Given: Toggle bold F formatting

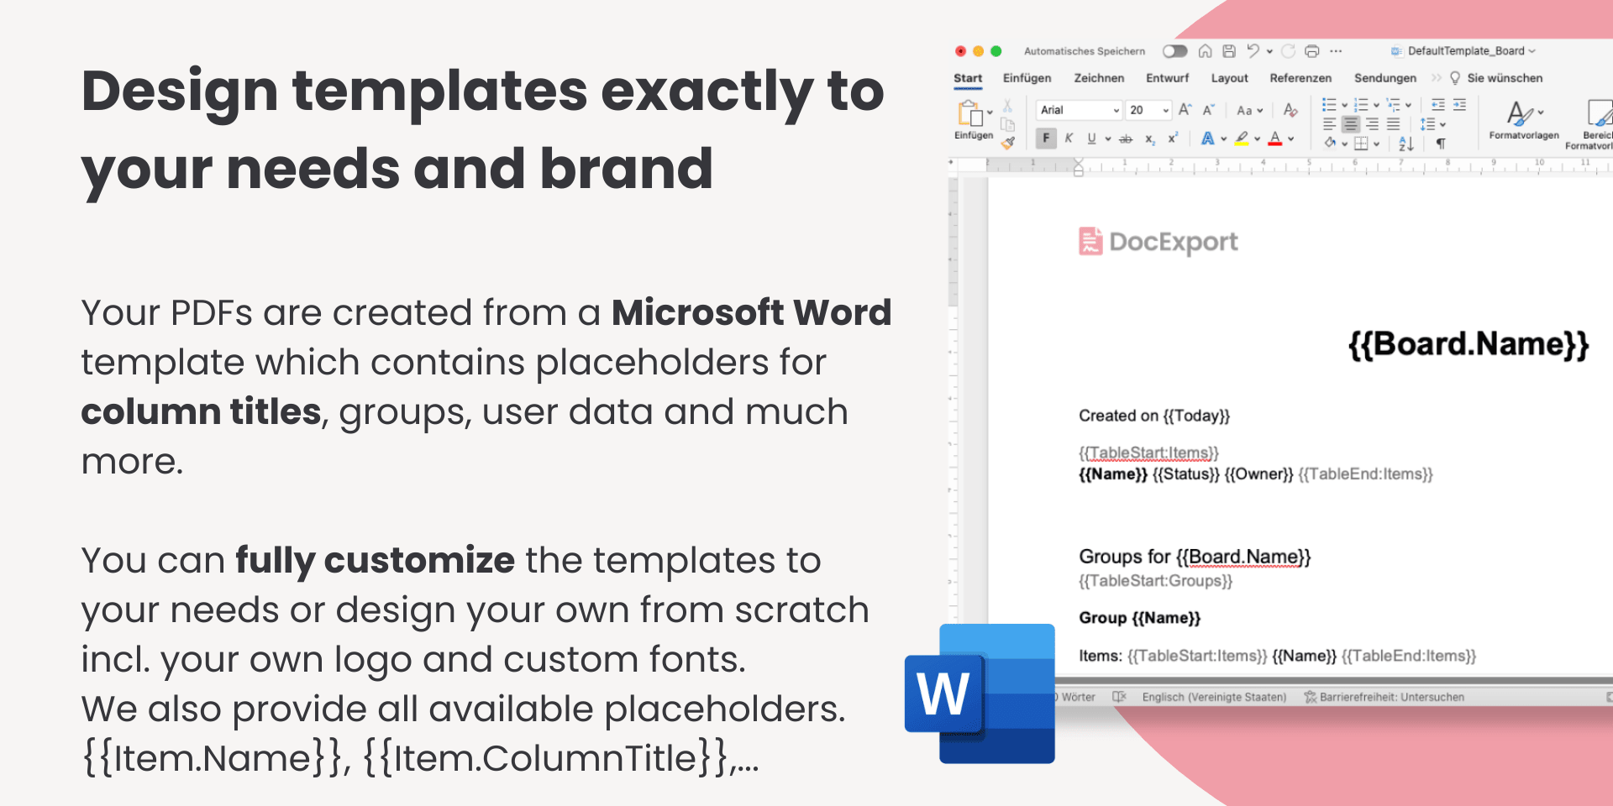Looking at the screenshot, I should coord(1046,139).
